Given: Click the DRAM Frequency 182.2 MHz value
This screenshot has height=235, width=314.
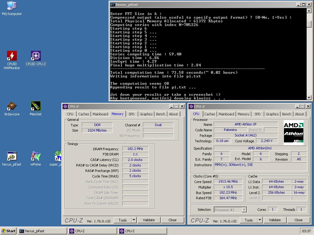Looking at the screenshot, I should pos(135,149).
